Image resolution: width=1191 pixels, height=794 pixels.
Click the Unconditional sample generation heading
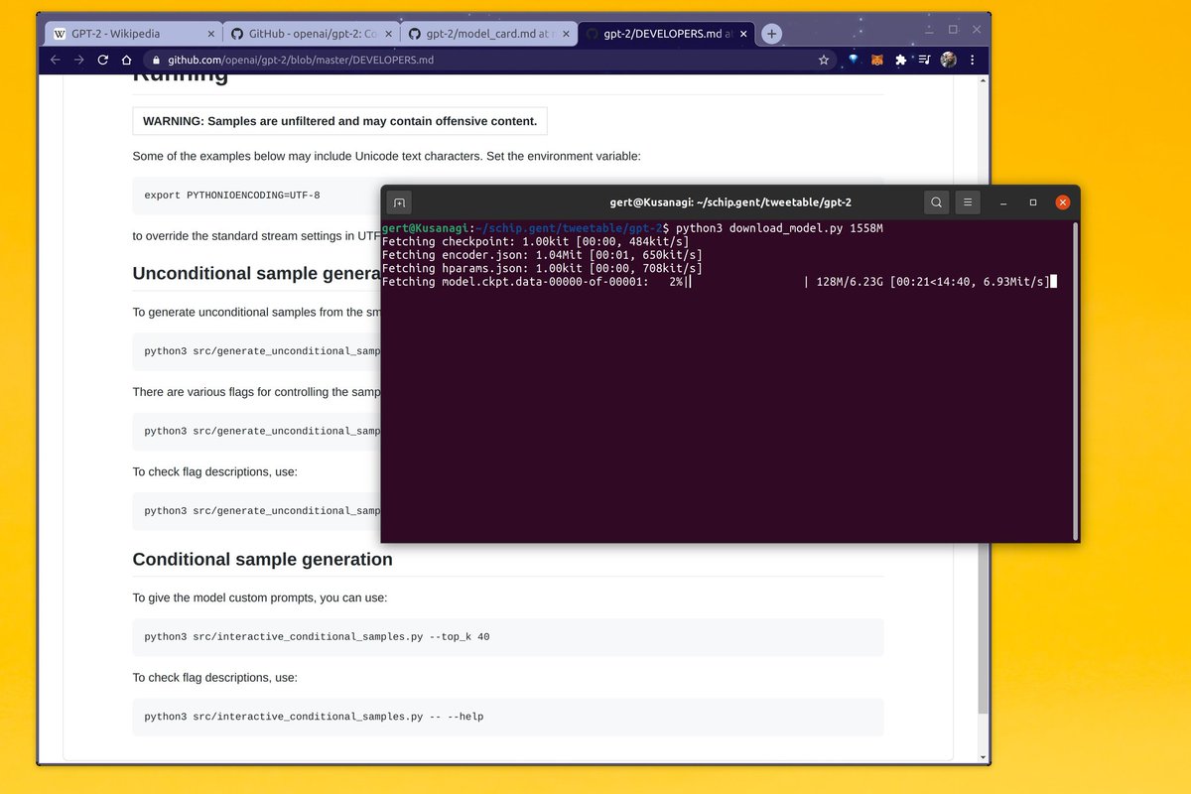point(257,274)
